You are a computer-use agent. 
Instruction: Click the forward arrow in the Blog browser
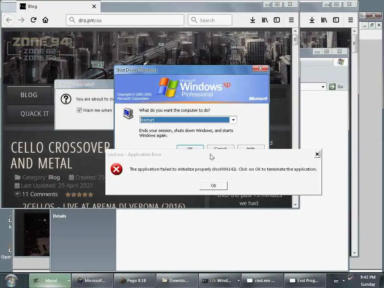pyautogui.click(x=21, y=20)
